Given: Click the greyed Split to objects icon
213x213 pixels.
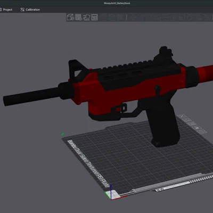Looking at the screenshot, I should (x=104, y=17).
